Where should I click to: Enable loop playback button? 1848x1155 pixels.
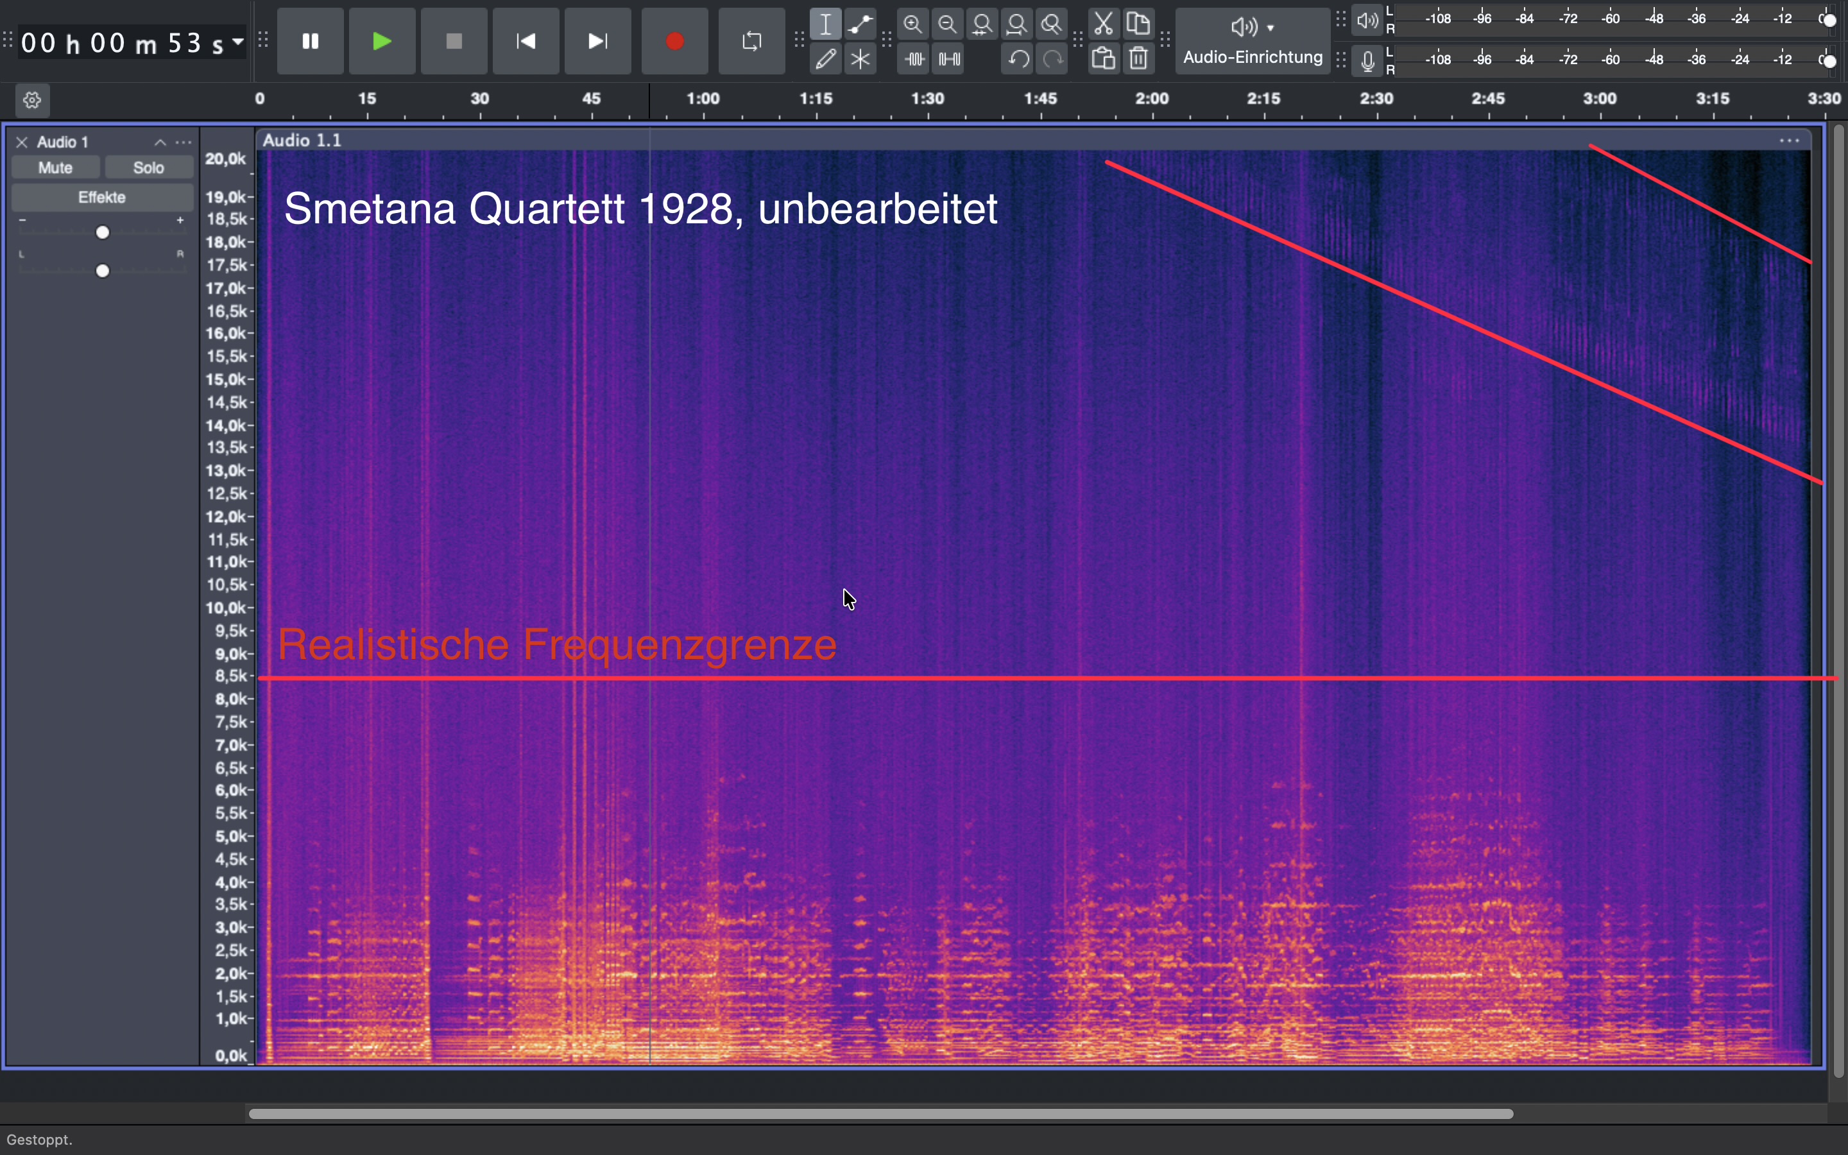pyautogui.click(x=752, y=42)
